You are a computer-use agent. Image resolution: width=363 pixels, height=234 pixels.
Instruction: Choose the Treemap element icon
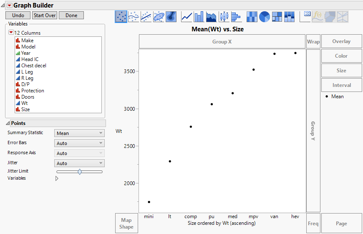[x=277, y=16]
